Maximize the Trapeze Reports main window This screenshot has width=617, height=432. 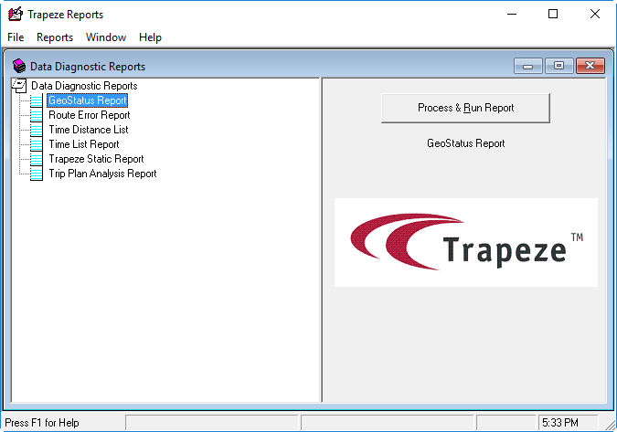[553, 14]
